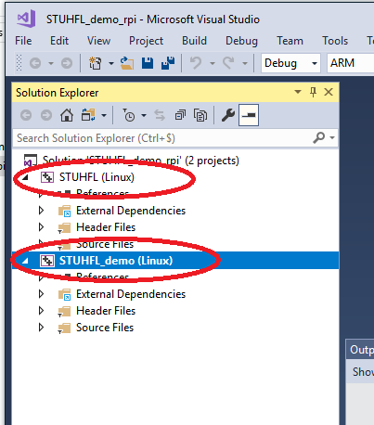
Task: Click the Navigate Backward toolbar button
Action: tap(35, 63)
